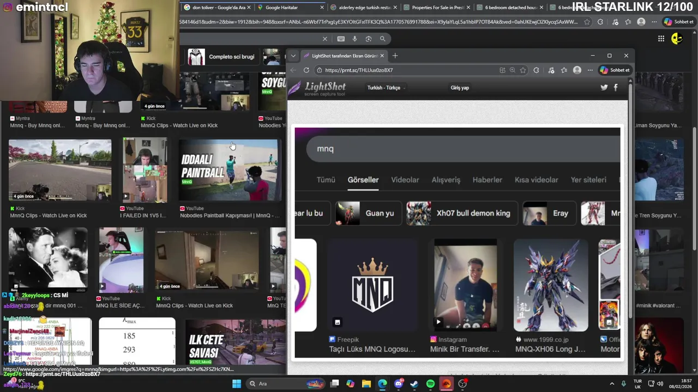
Task: Click Sohbet et button in LightShot window
Action: click(x=615, y=70)
